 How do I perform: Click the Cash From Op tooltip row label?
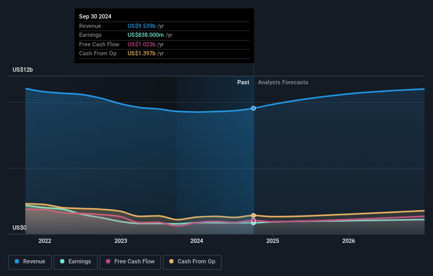(x=98, y=54)
